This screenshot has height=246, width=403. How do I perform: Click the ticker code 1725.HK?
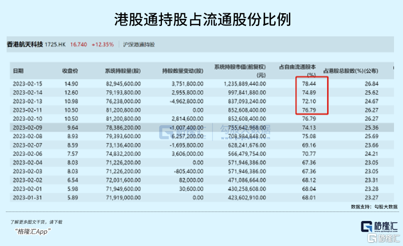(55, 44)
